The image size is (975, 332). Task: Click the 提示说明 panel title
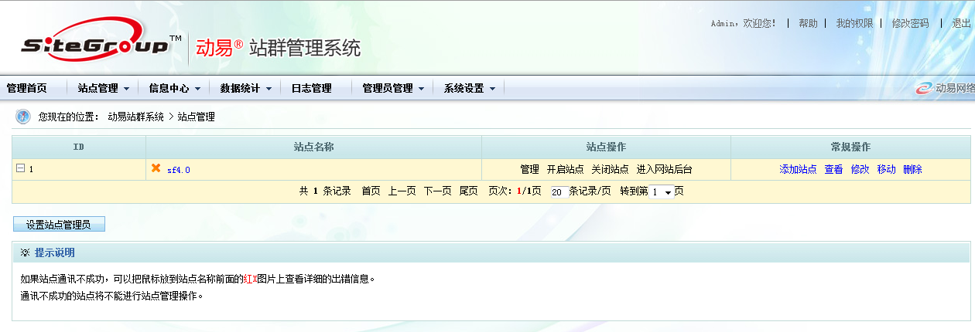pyautogui.click(x=54, y=252)
